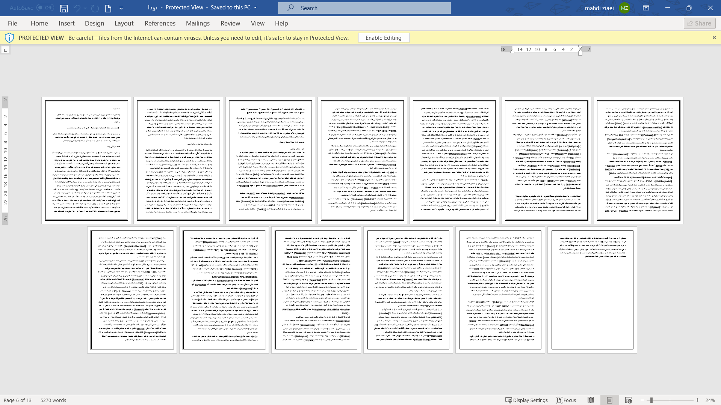Image resolution: width=721 pixels, height=405 pixels.
Task: Click the fourth page in the top row
Action: click(x=363, y=160)
